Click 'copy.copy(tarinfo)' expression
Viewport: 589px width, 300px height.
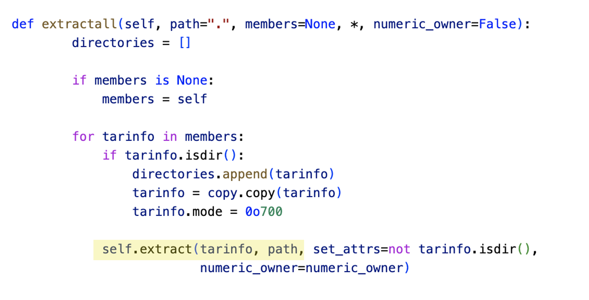(x=274, y=193)
